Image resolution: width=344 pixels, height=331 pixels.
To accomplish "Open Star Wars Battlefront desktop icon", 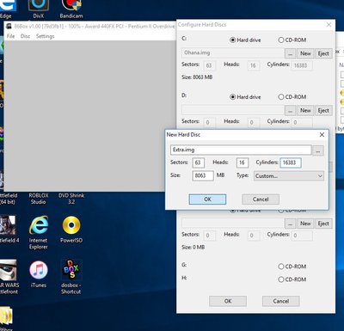I will [x=9, y=277].
